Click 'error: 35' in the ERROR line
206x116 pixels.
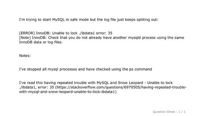click(104, 33)
